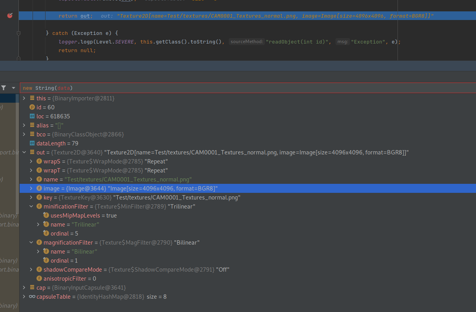This screenshot has height=312, width=476.
Task: Expand the name = "Bilinear" node
Action: tap(38, 252)
